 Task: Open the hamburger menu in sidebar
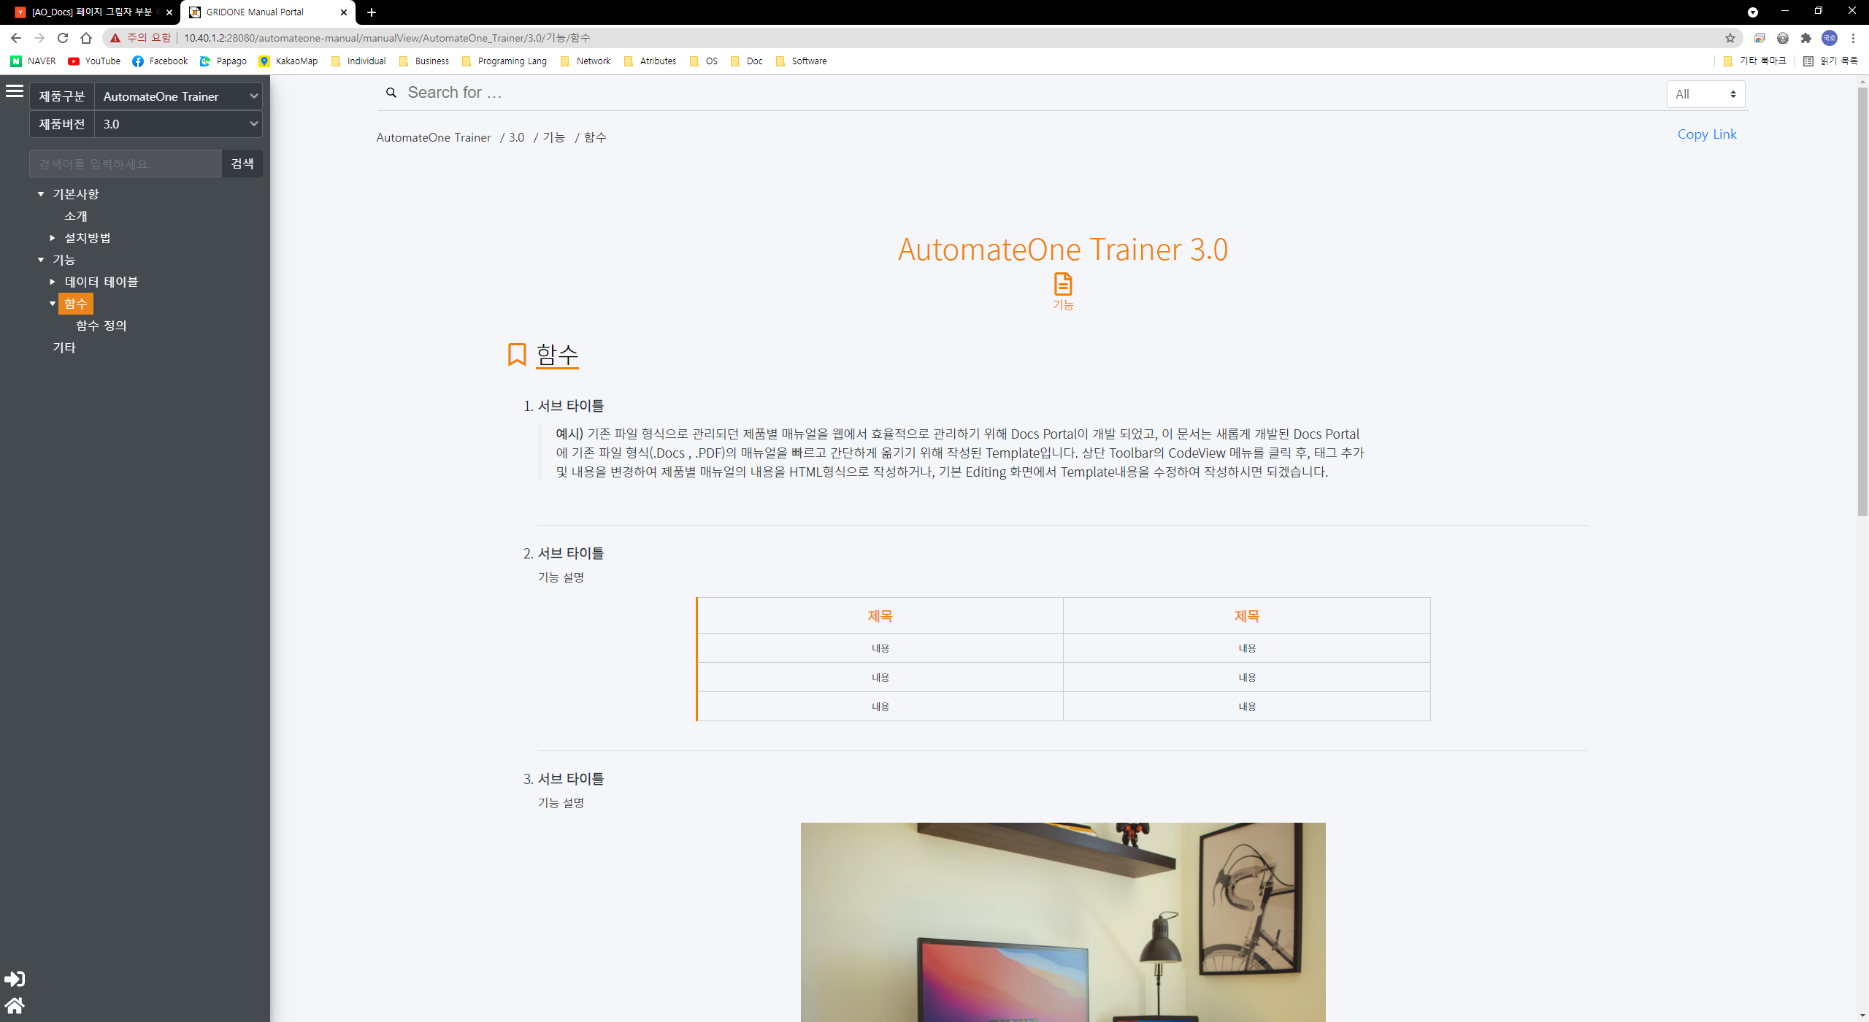(15, 91)
